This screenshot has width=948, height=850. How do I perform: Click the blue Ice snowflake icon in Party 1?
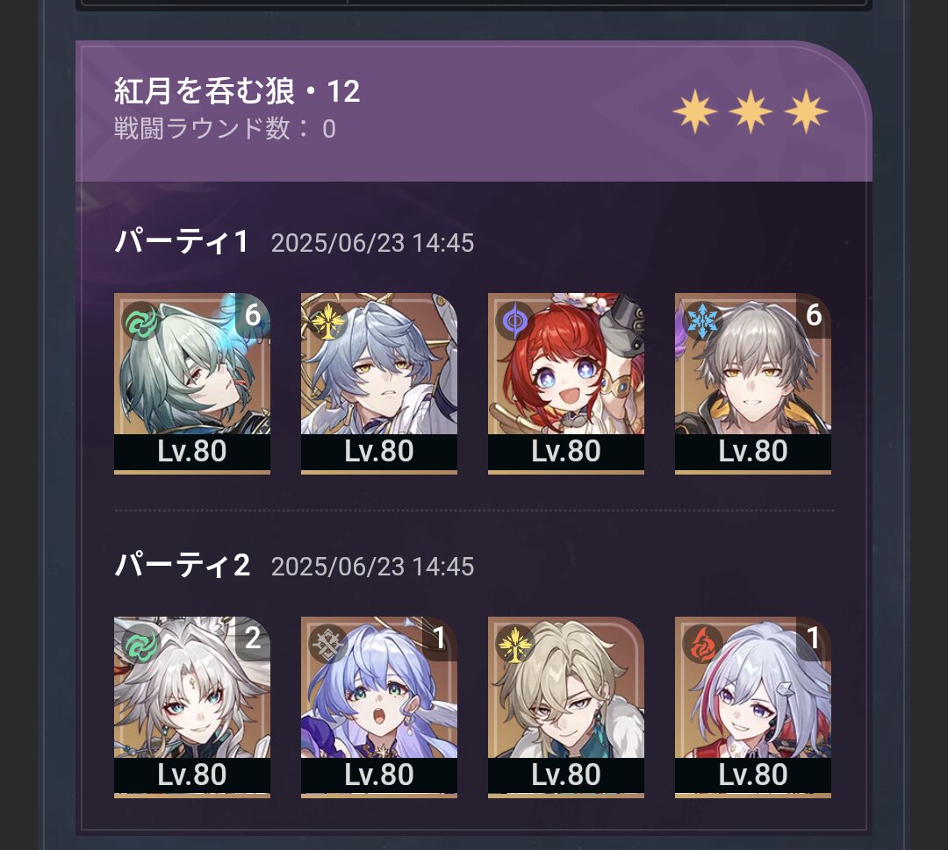coord(702,321)
